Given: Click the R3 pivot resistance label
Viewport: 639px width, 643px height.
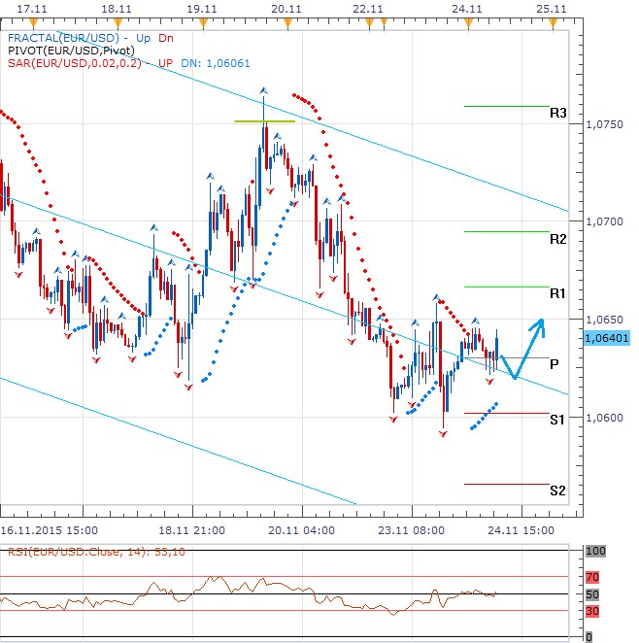Looking at the screenshot, I should click(557, 113).
